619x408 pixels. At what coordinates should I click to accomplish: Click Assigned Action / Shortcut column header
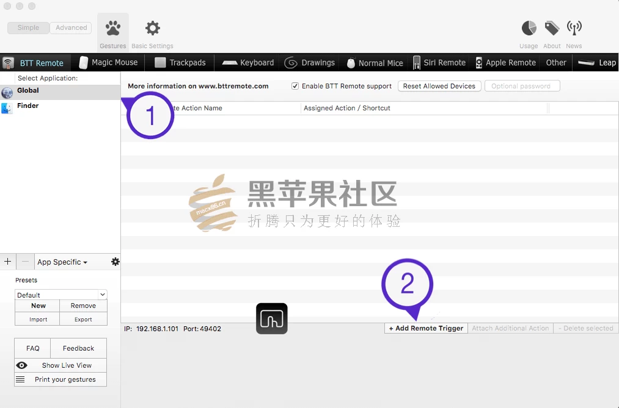[x=424, y=108]
